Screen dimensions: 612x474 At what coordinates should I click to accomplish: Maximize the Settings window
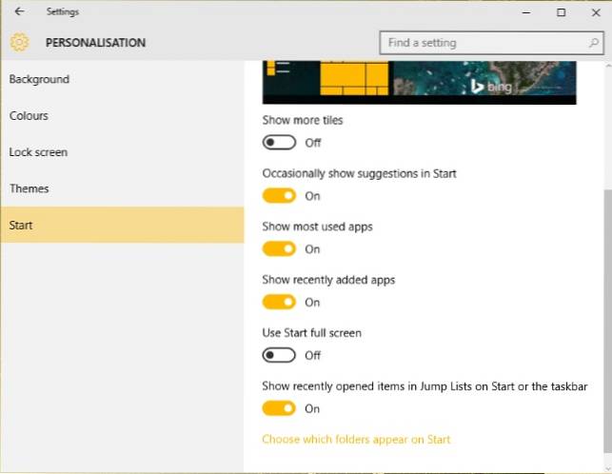(x=561, y=12)
